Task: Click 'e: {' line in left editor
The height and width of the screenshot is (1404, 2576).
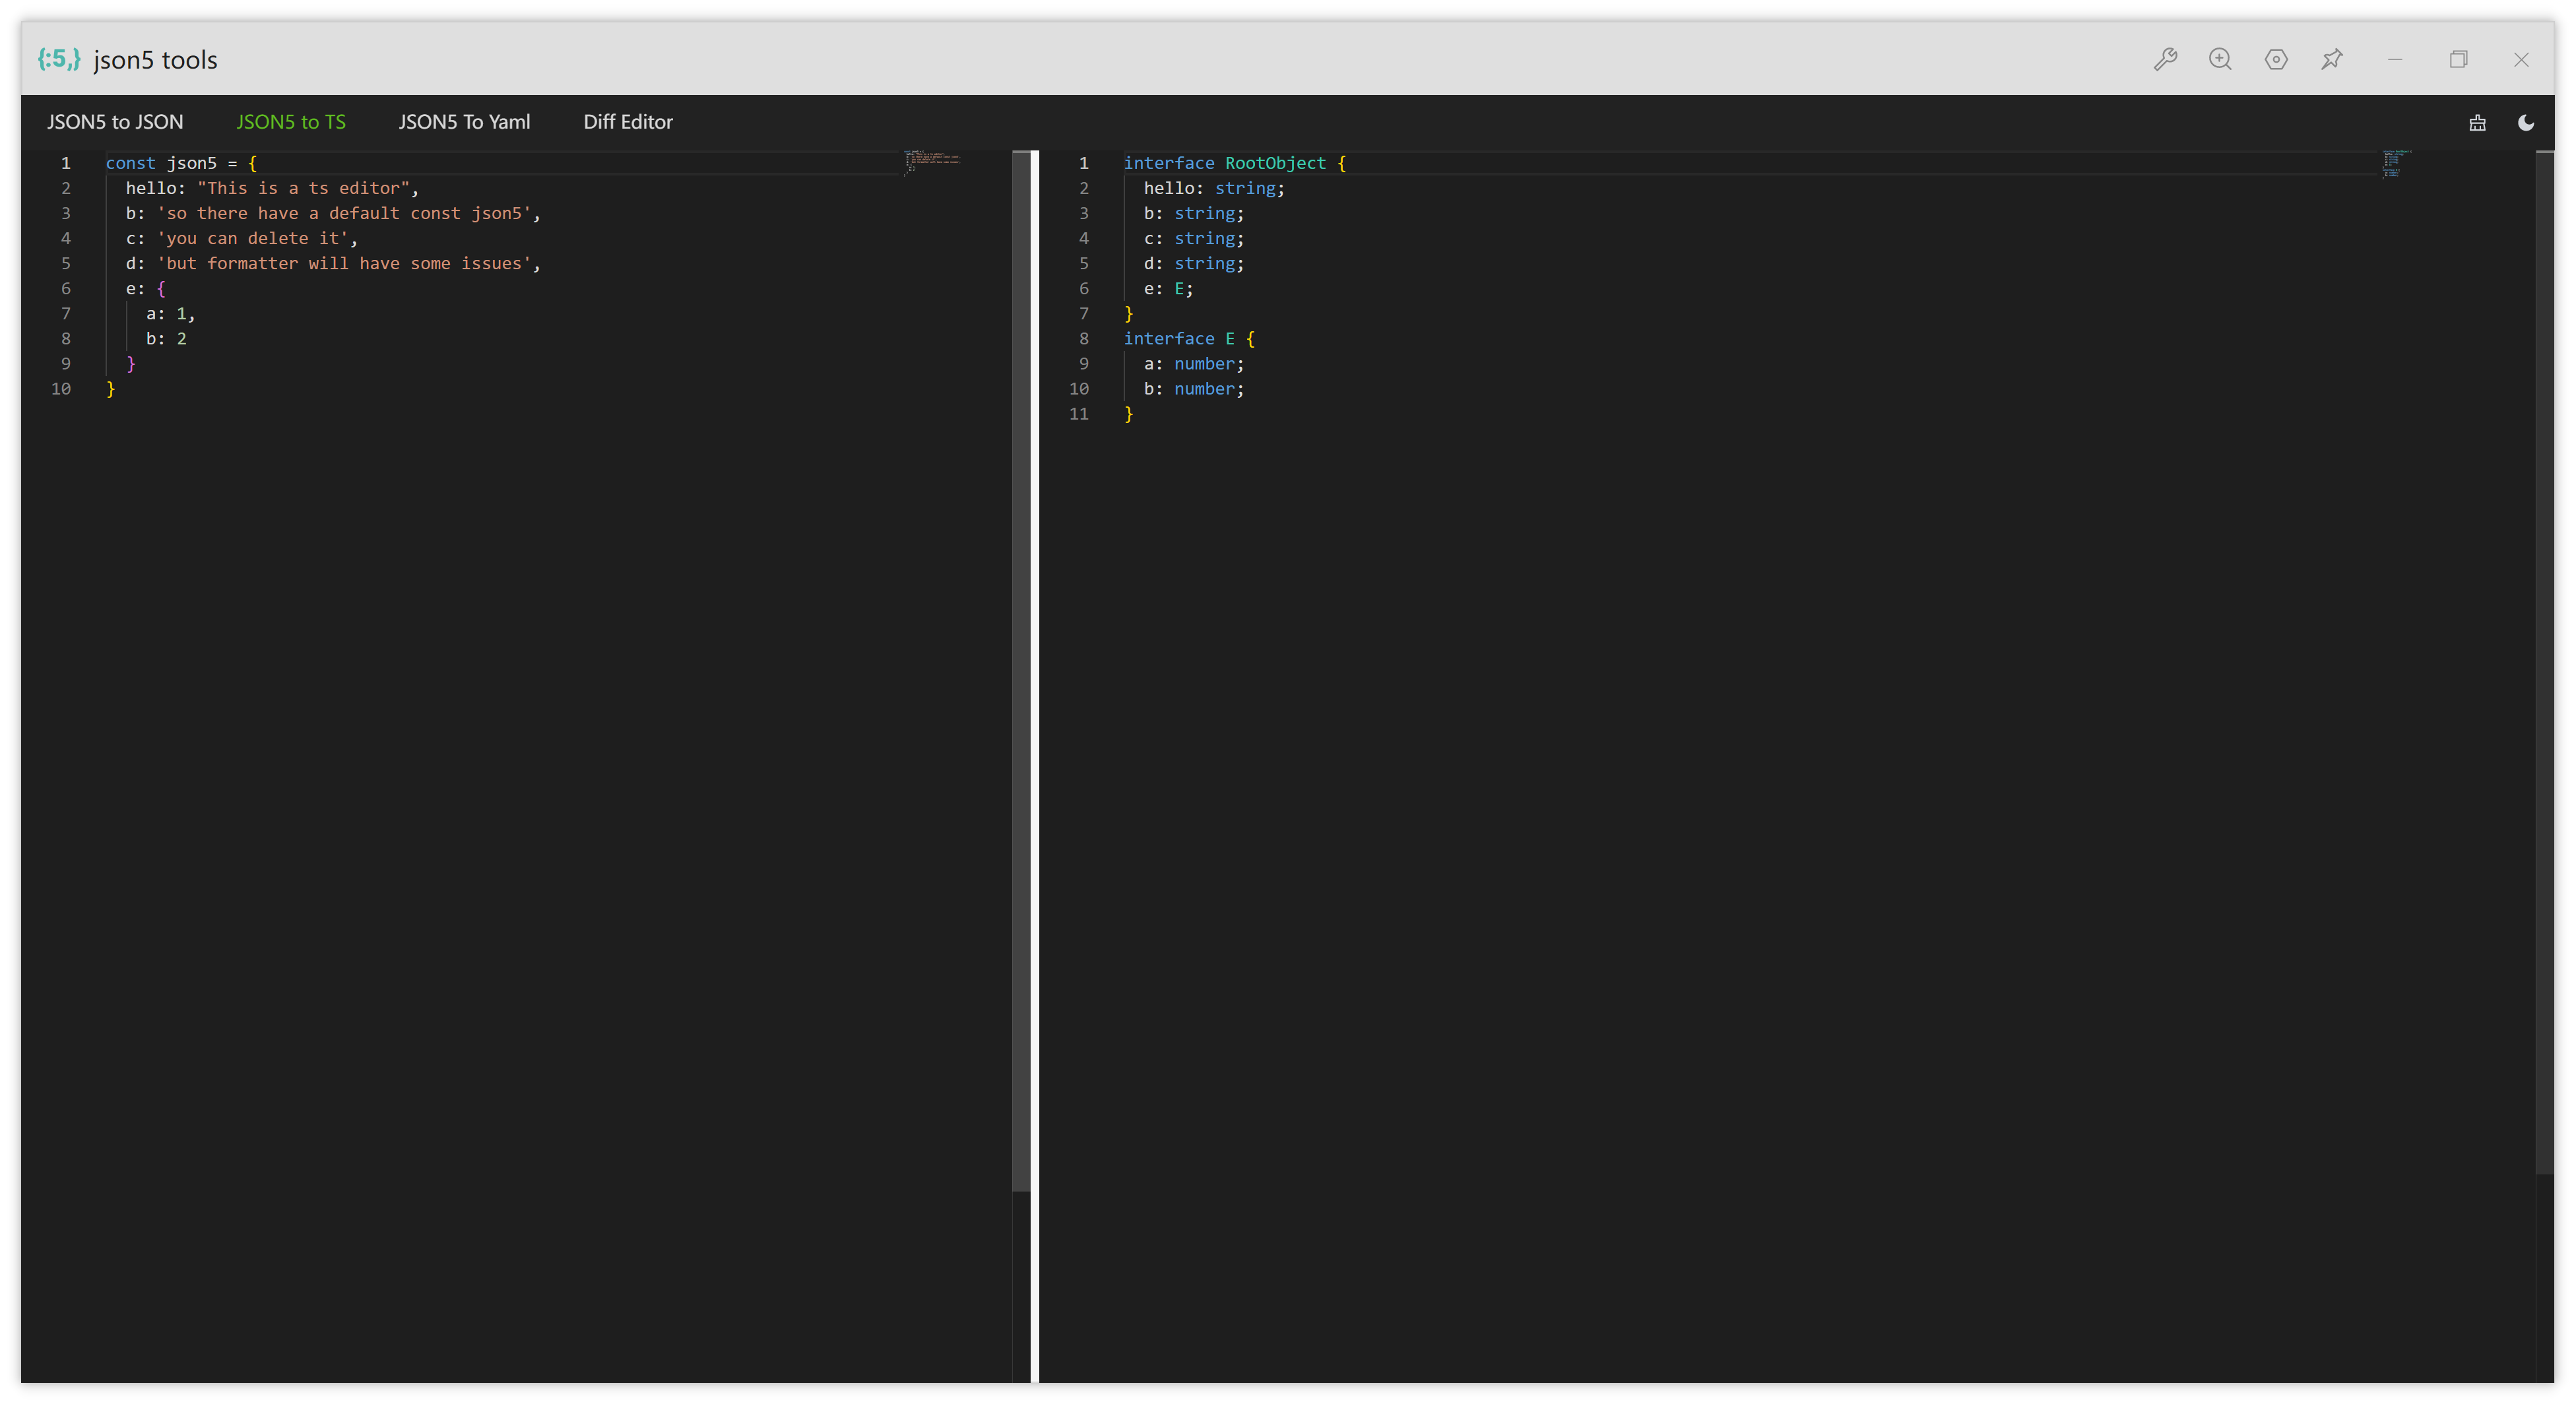Action: (146, 289)
